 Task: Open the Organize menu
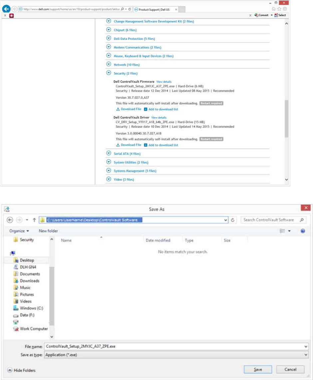tap(19, 231)
